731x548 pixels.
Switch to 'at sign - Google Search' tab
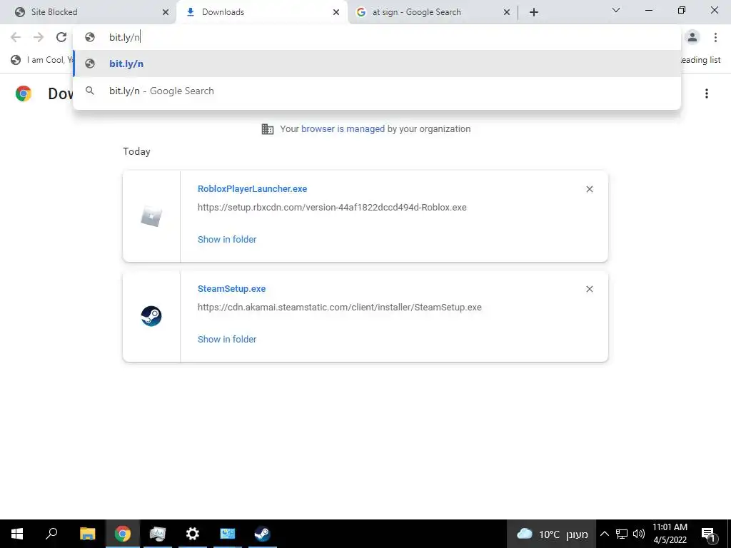point(433,12)
